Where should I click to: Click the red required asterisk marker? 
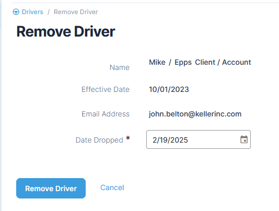[128, 138]
